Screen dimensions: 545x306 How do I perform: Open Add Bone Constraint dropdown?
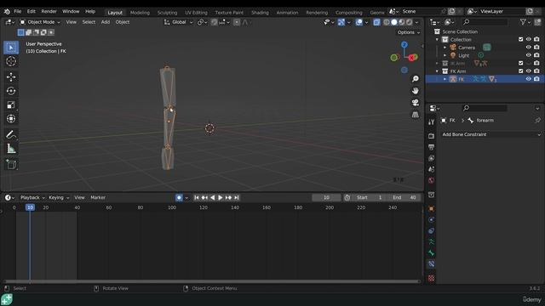pyautogui.click(x=491, y=134)
